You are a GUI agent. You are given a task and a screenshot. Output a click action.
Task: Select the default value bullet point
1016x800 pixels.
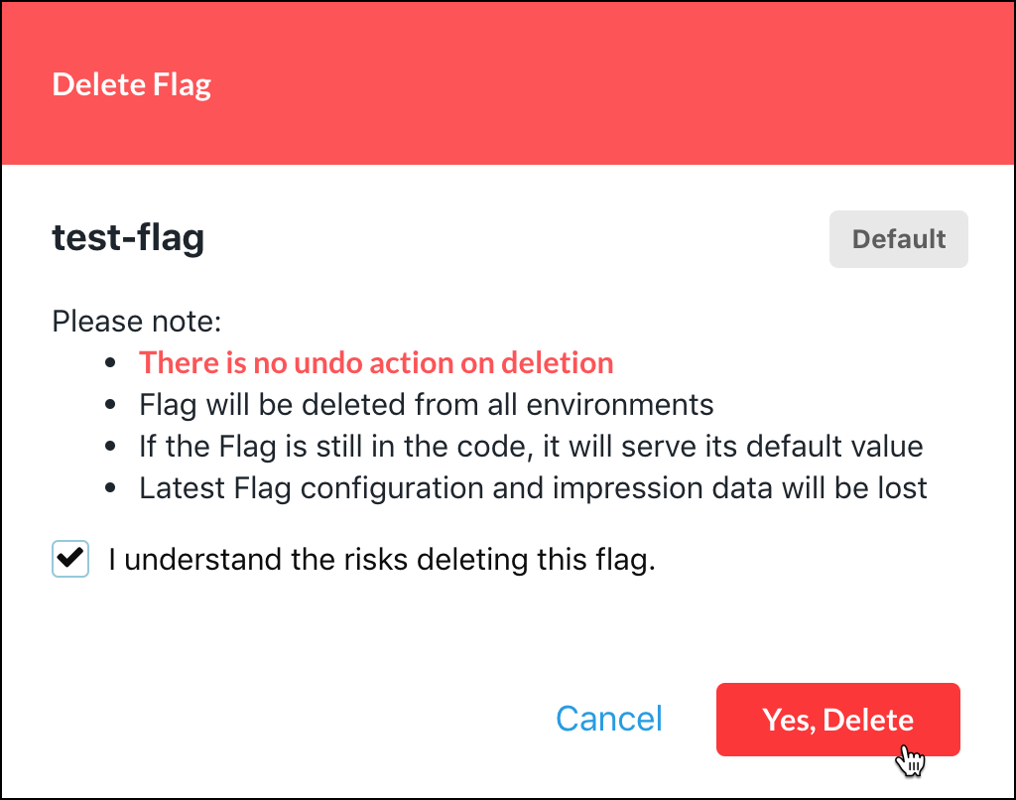click(531, 446)
